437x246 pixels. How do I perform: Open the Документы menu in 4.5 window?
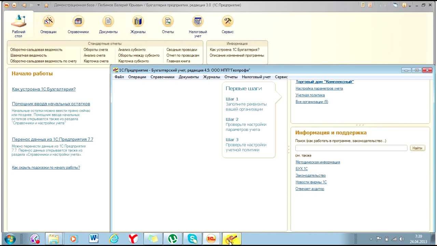(x=189, y=77)
